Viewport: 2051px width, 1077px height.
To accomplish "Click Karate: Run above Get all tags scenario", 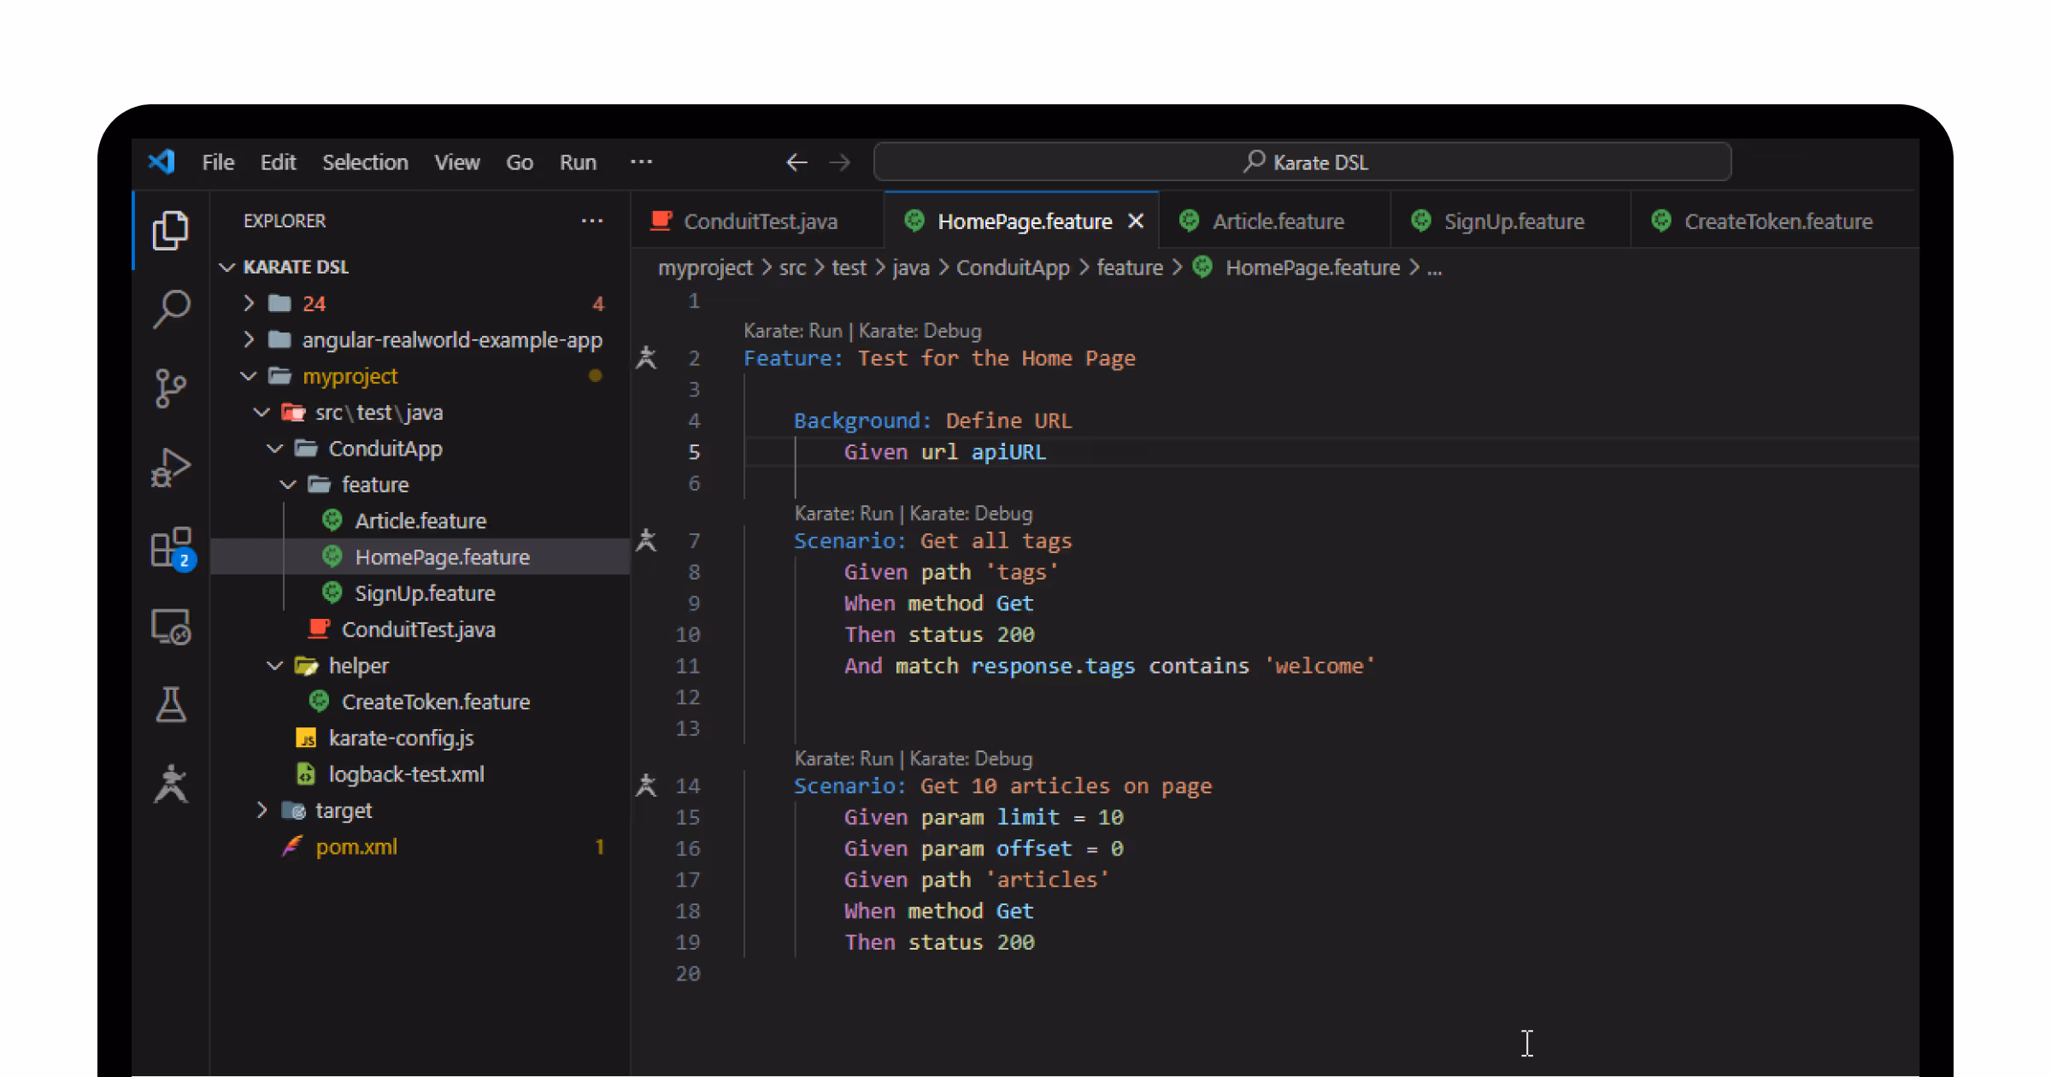I will pyautogui.click(x=843, y=514).
